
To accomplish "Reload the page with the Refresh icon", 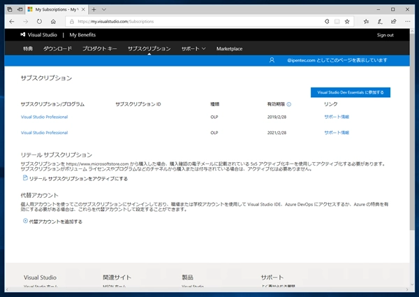I will pyautogui.click(x=39, y=22).
